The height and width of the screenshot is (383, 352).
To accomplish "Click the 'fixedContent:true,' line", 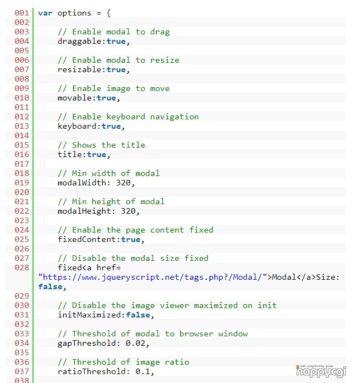I will [101, 240].
